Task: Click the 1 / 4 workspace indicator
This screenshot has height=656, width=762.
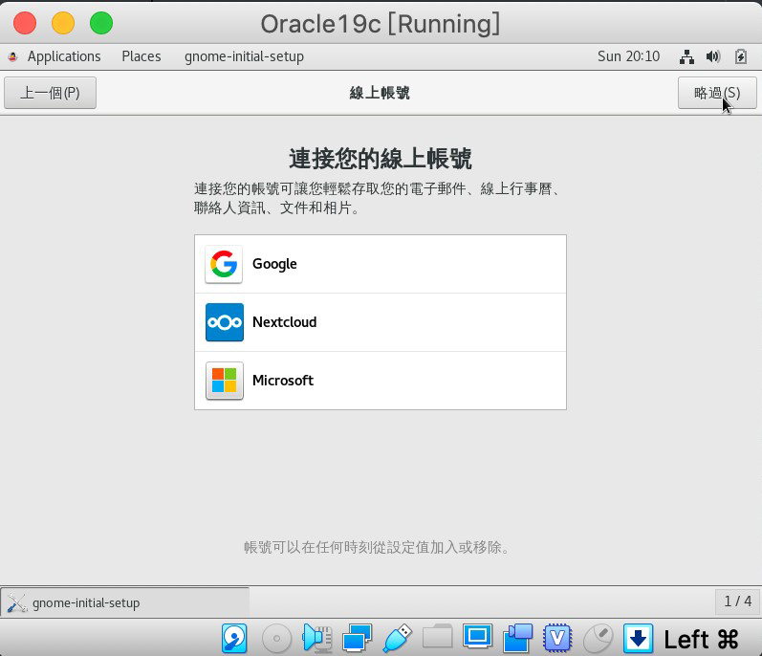Action: [x=737, y=601]
